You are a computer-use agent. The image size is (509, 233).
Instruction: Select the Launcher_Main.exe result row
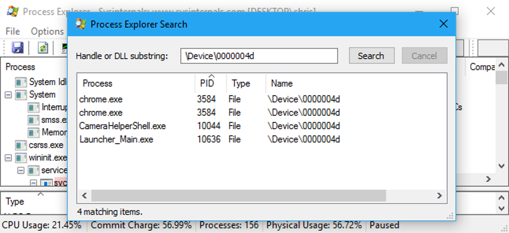pos(261,139)
